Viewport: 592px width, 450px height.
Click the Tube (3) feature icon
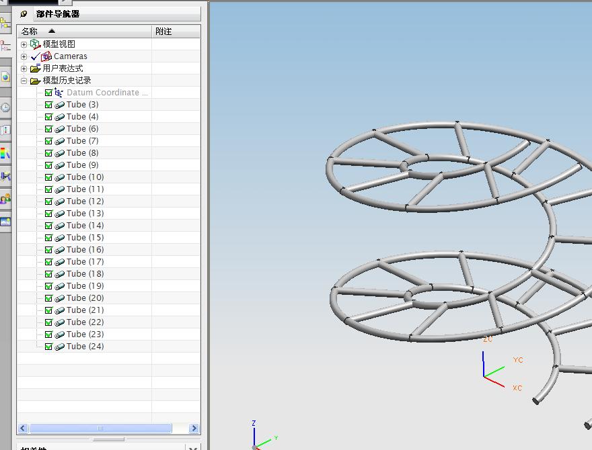click(x=59, y=105)
